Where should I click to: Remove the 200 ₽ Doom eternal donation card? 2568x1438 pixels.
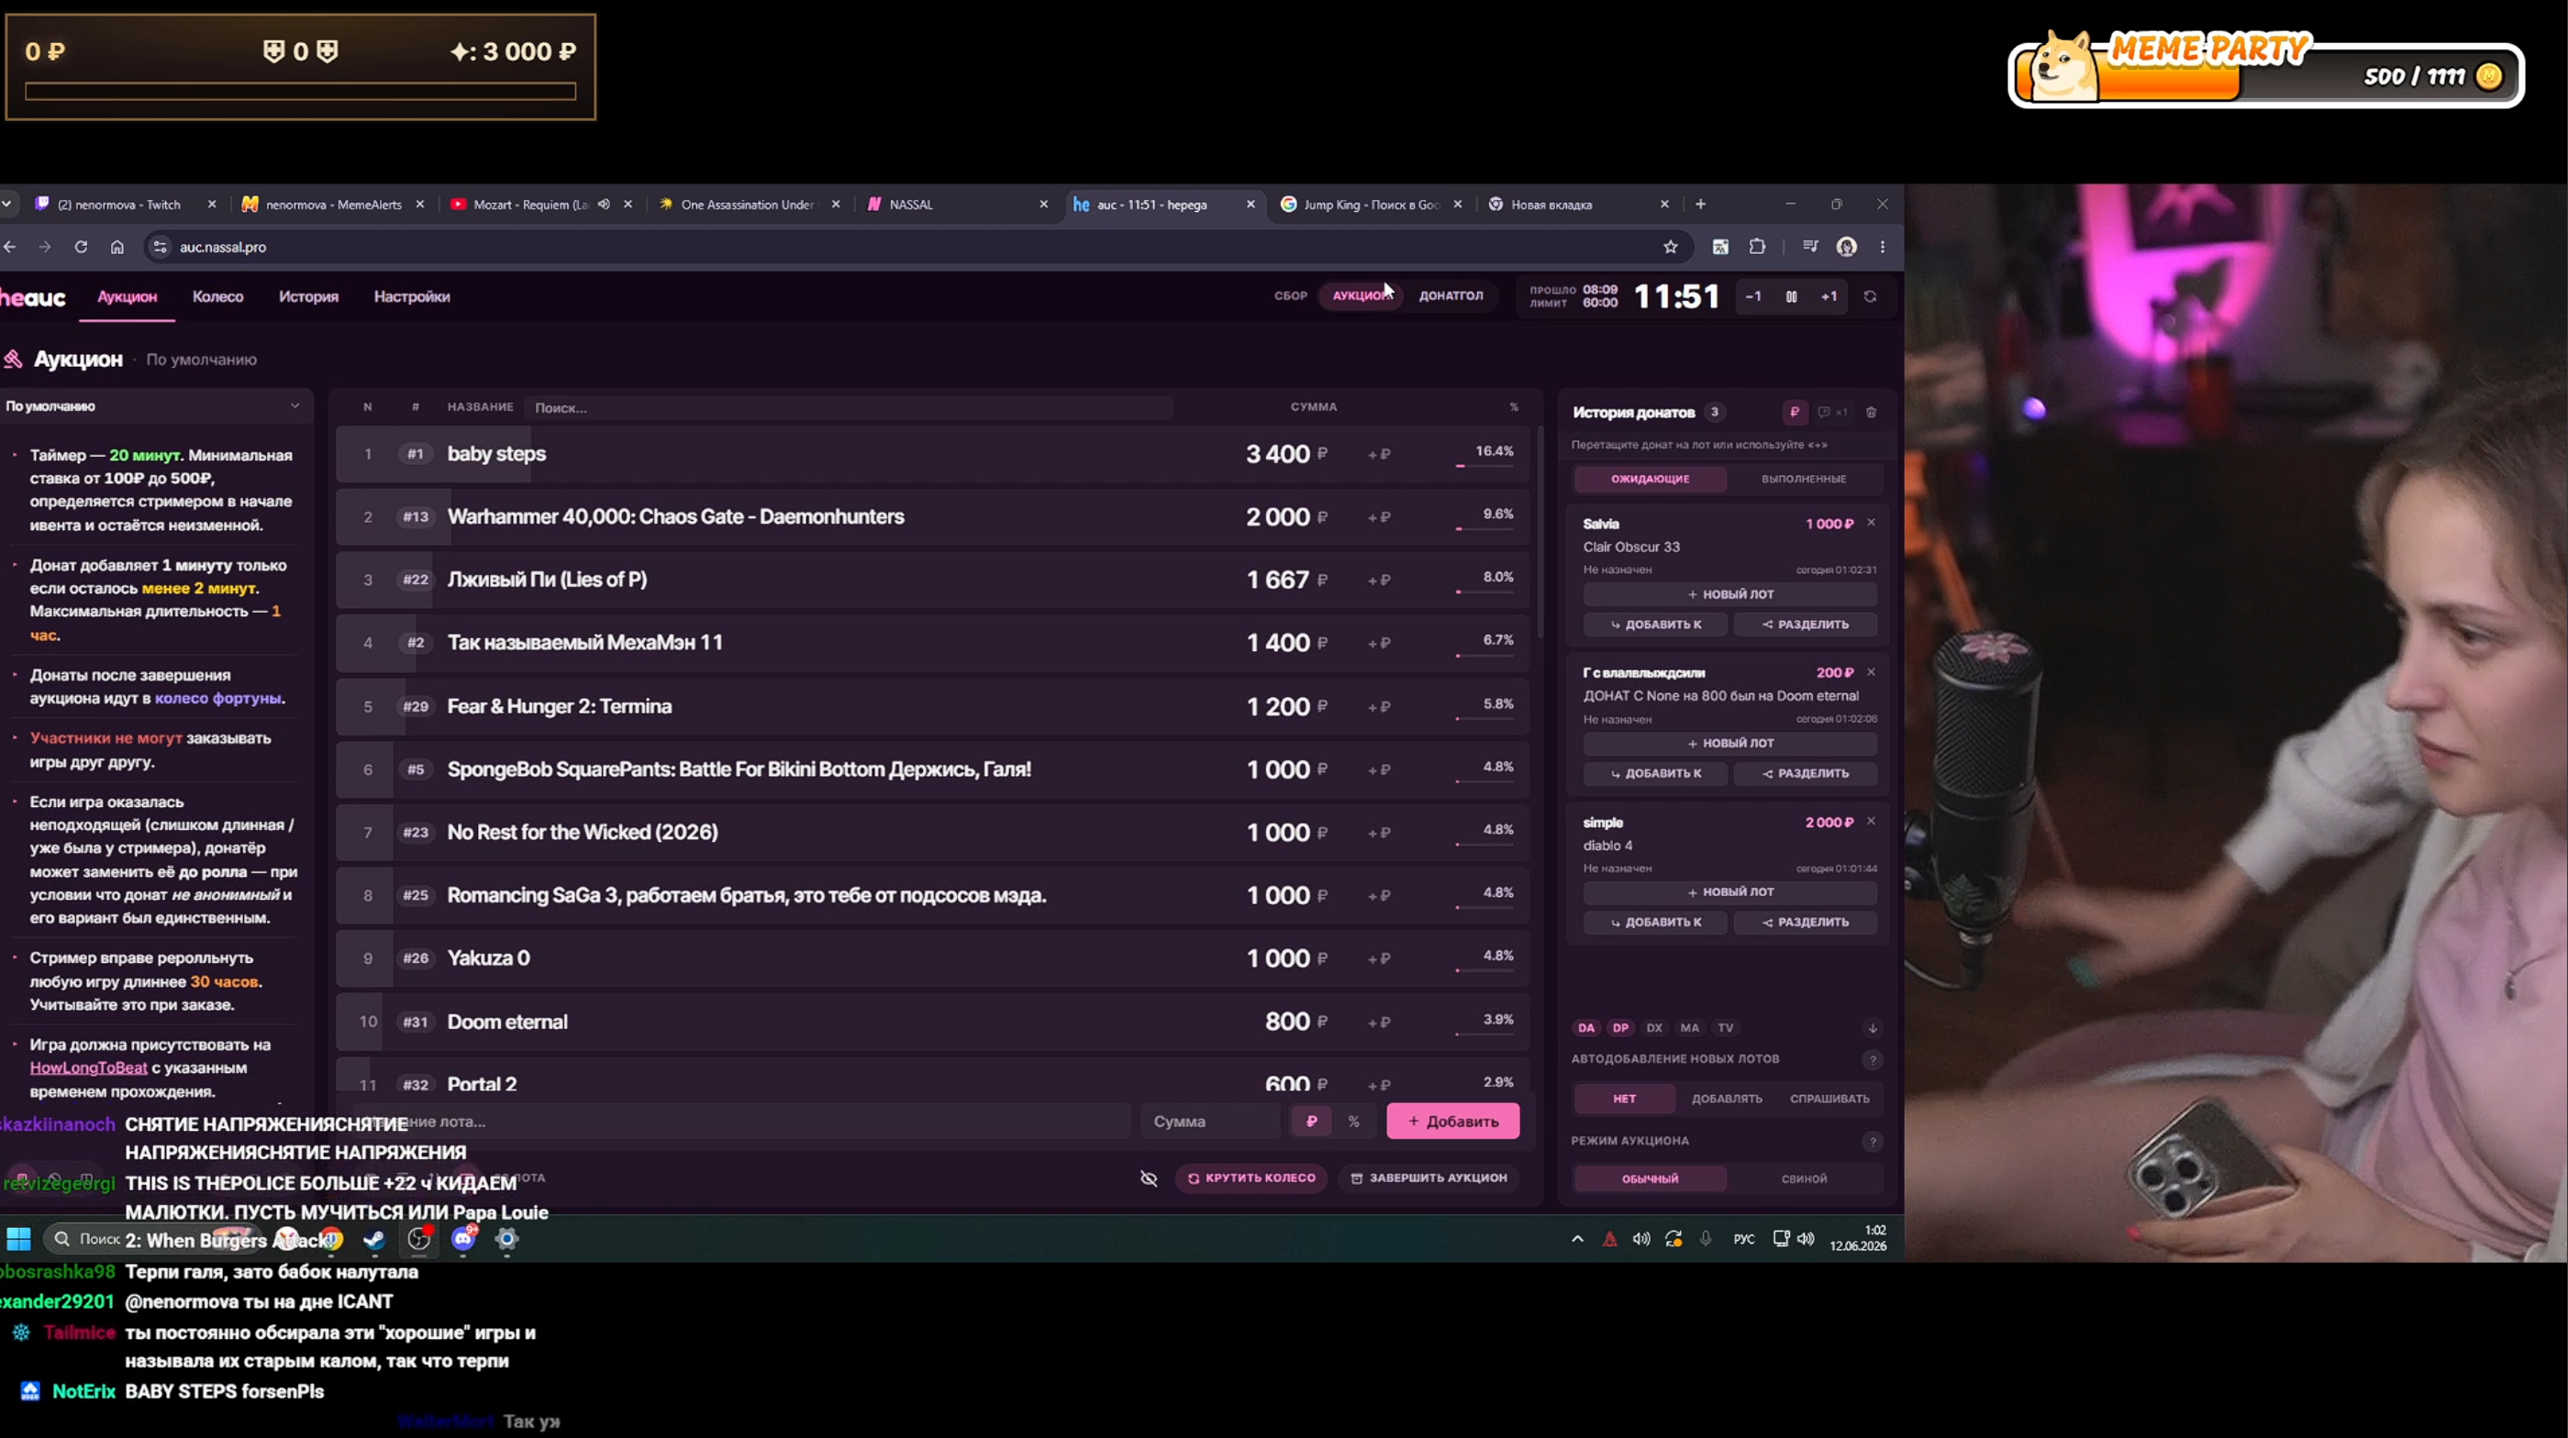[x=1871, y=671]
